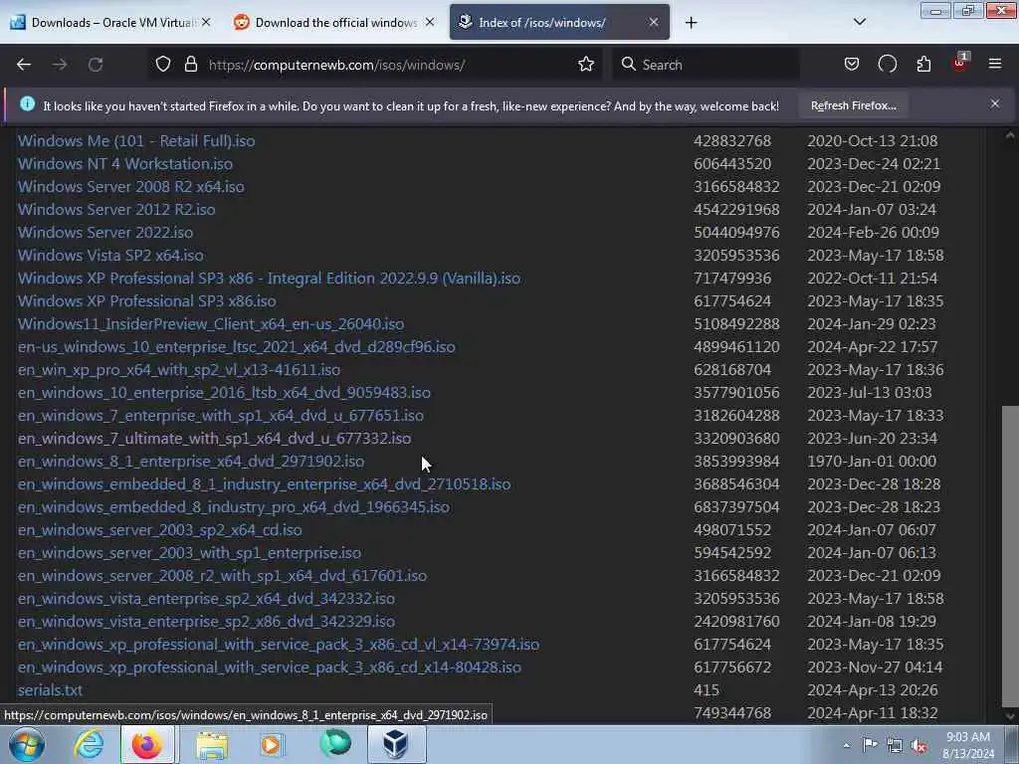This screenshot has height=764, width=1019.
Task: Close the Download the official windows tab
Action: (x=430, y=23)
